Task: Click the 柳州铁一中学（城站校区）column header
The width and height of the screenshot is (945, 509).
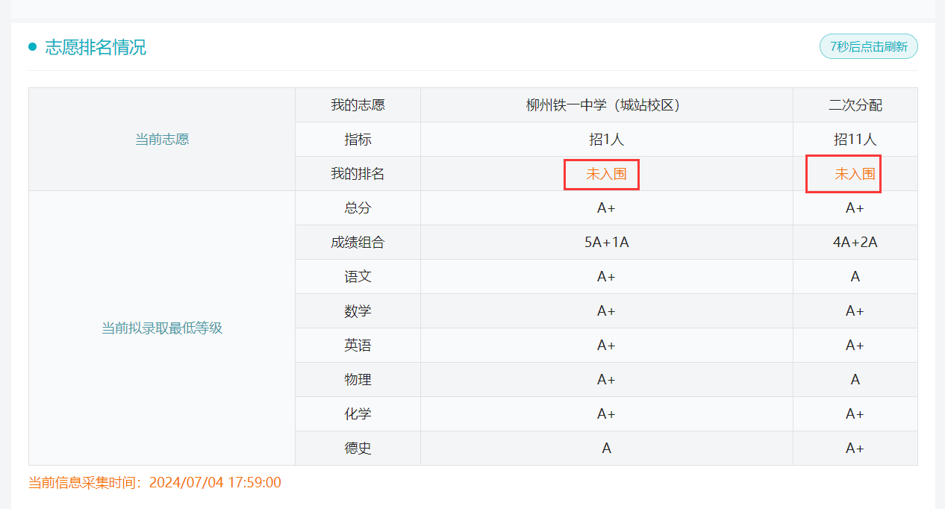Action: [606, 105]
